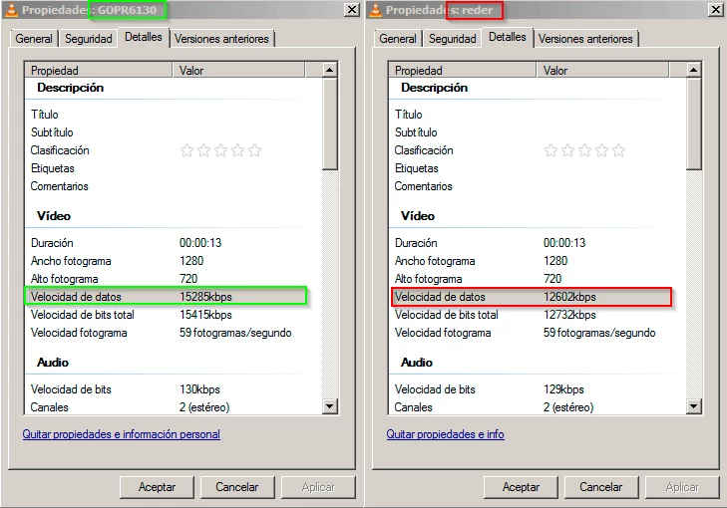The image size is (727, 508).
Task: Close the GOPR6130 properties window
Action: click(x=351, y=10)
